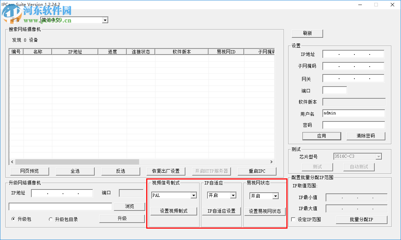Restart the IPC with 重启IPC button

coord(257,171)
